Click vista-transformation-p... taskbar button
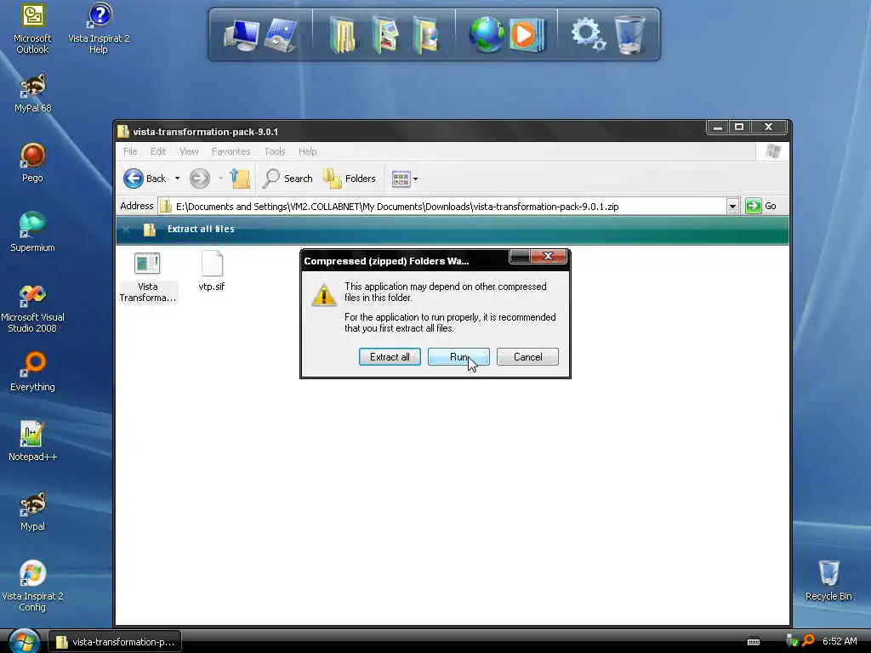This screenshot has height=653, width=871. pyautogui.click(x=115, y=641)
